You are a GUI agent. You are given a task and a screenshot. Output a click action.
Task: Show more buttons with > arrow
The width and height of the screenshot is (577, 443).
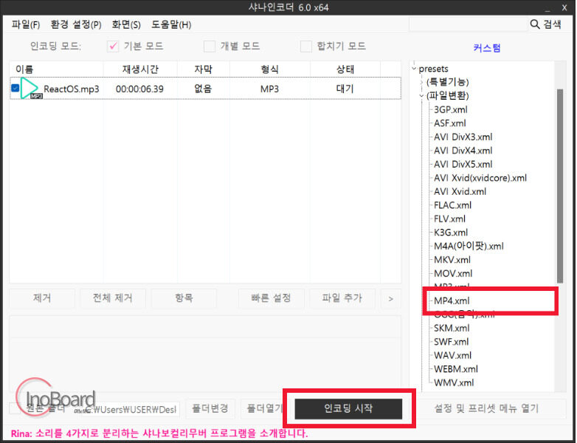pos(391,298)
